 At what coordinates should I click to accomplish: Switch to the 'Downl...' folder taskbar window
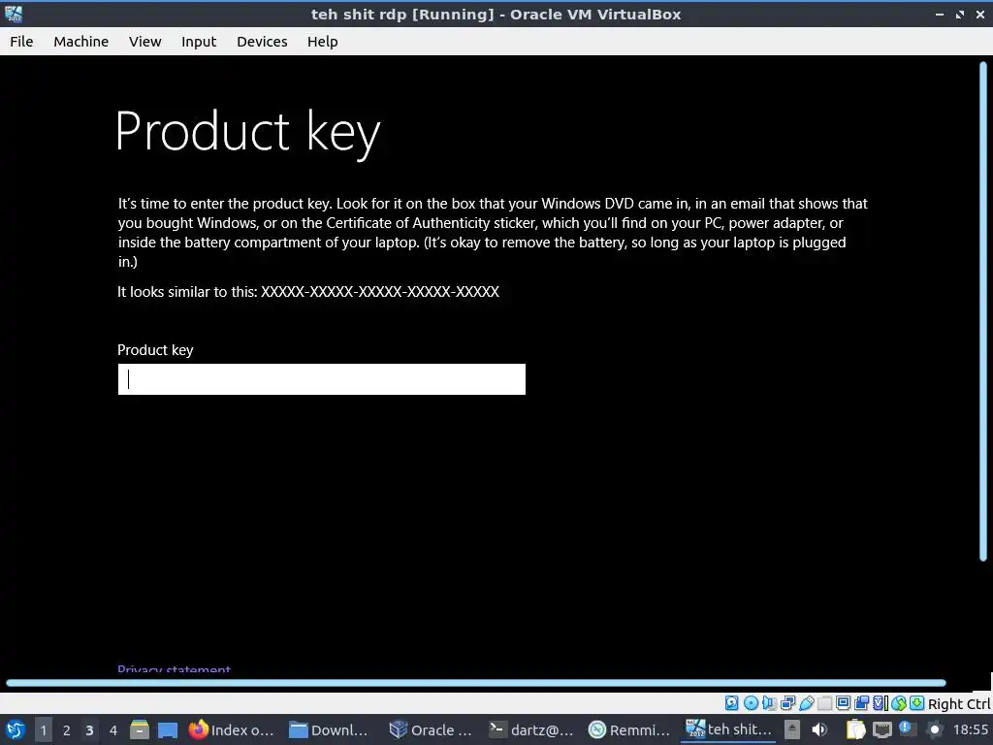pyautogui.click(x=328, y=729)
